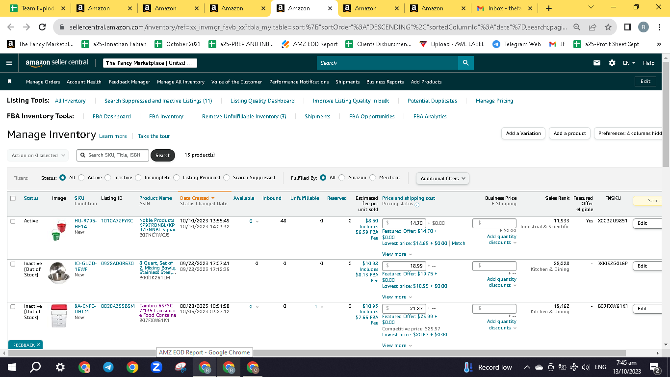Open the Feedback Manager menu item

(x=129, y=82)
